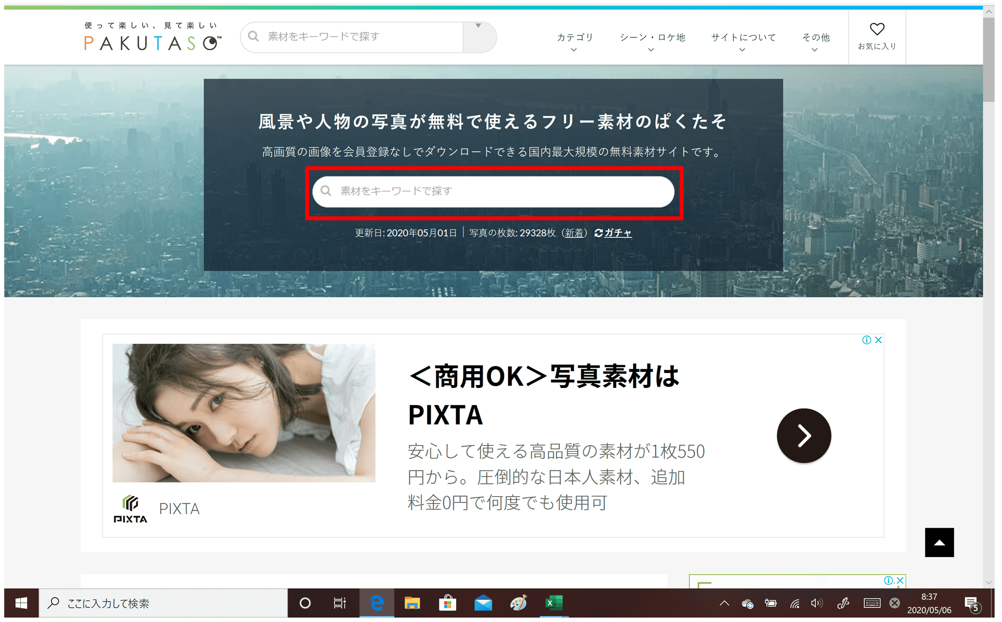
Task: Open the Action Center notifications icon
Action: (x=971, y=604)
